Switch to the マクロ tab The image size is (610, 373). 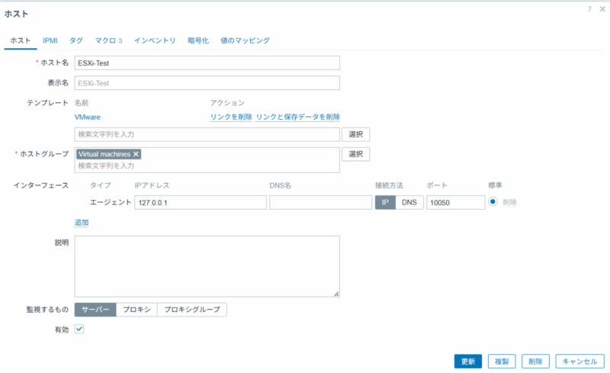[108, 40]
